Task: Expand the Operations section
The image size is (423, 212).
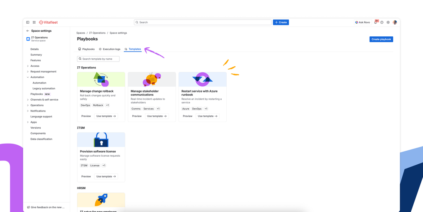Action: (28, 105)
